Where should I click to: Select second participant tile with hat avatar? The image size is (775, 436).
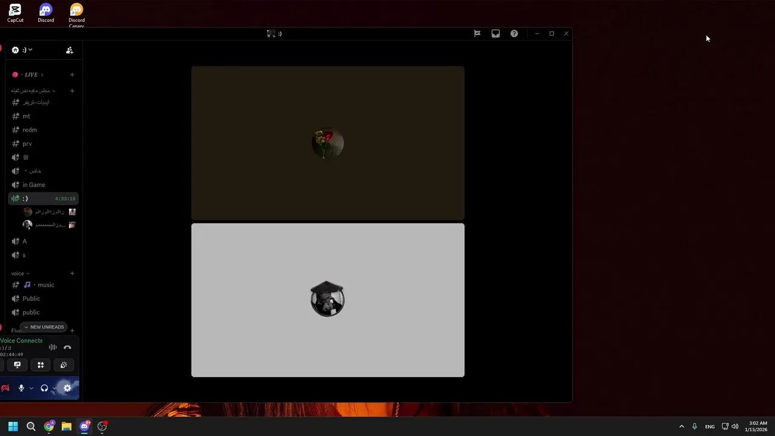pos(328,300)
